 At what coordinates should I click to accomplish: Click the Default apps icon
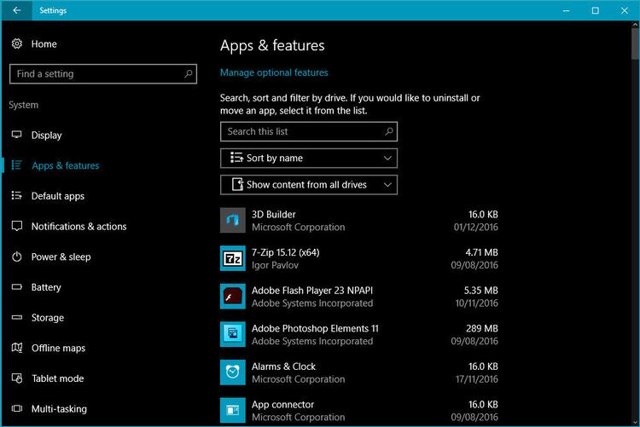coord(17,195)
